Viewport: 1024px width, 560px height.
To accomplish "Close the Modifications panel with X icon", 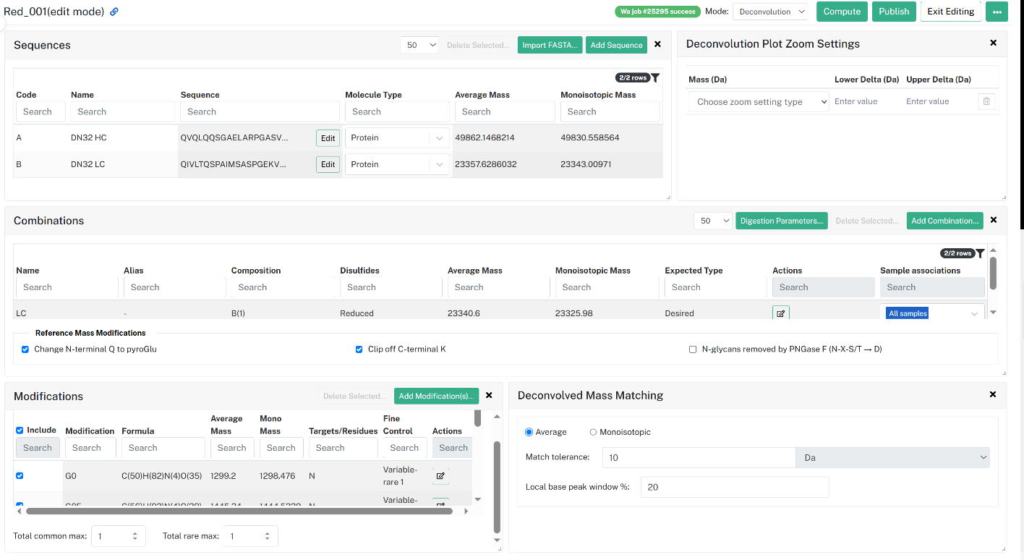I will coord(489,395).
